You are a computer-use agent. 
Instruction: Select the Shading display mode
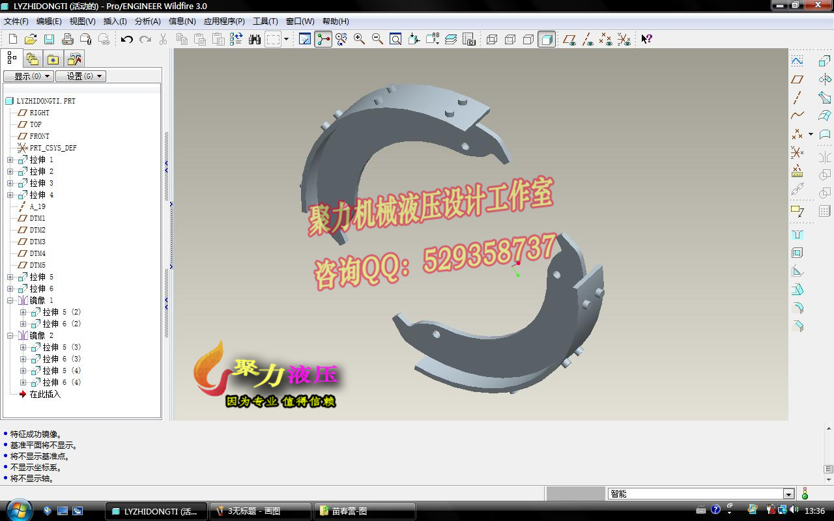(x=547, y=39)
